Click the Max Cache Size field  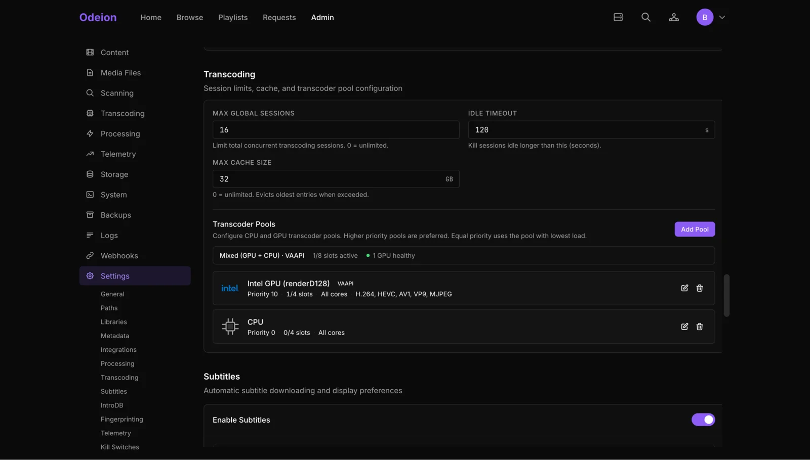pyautogui.click(x=336, y=179)
